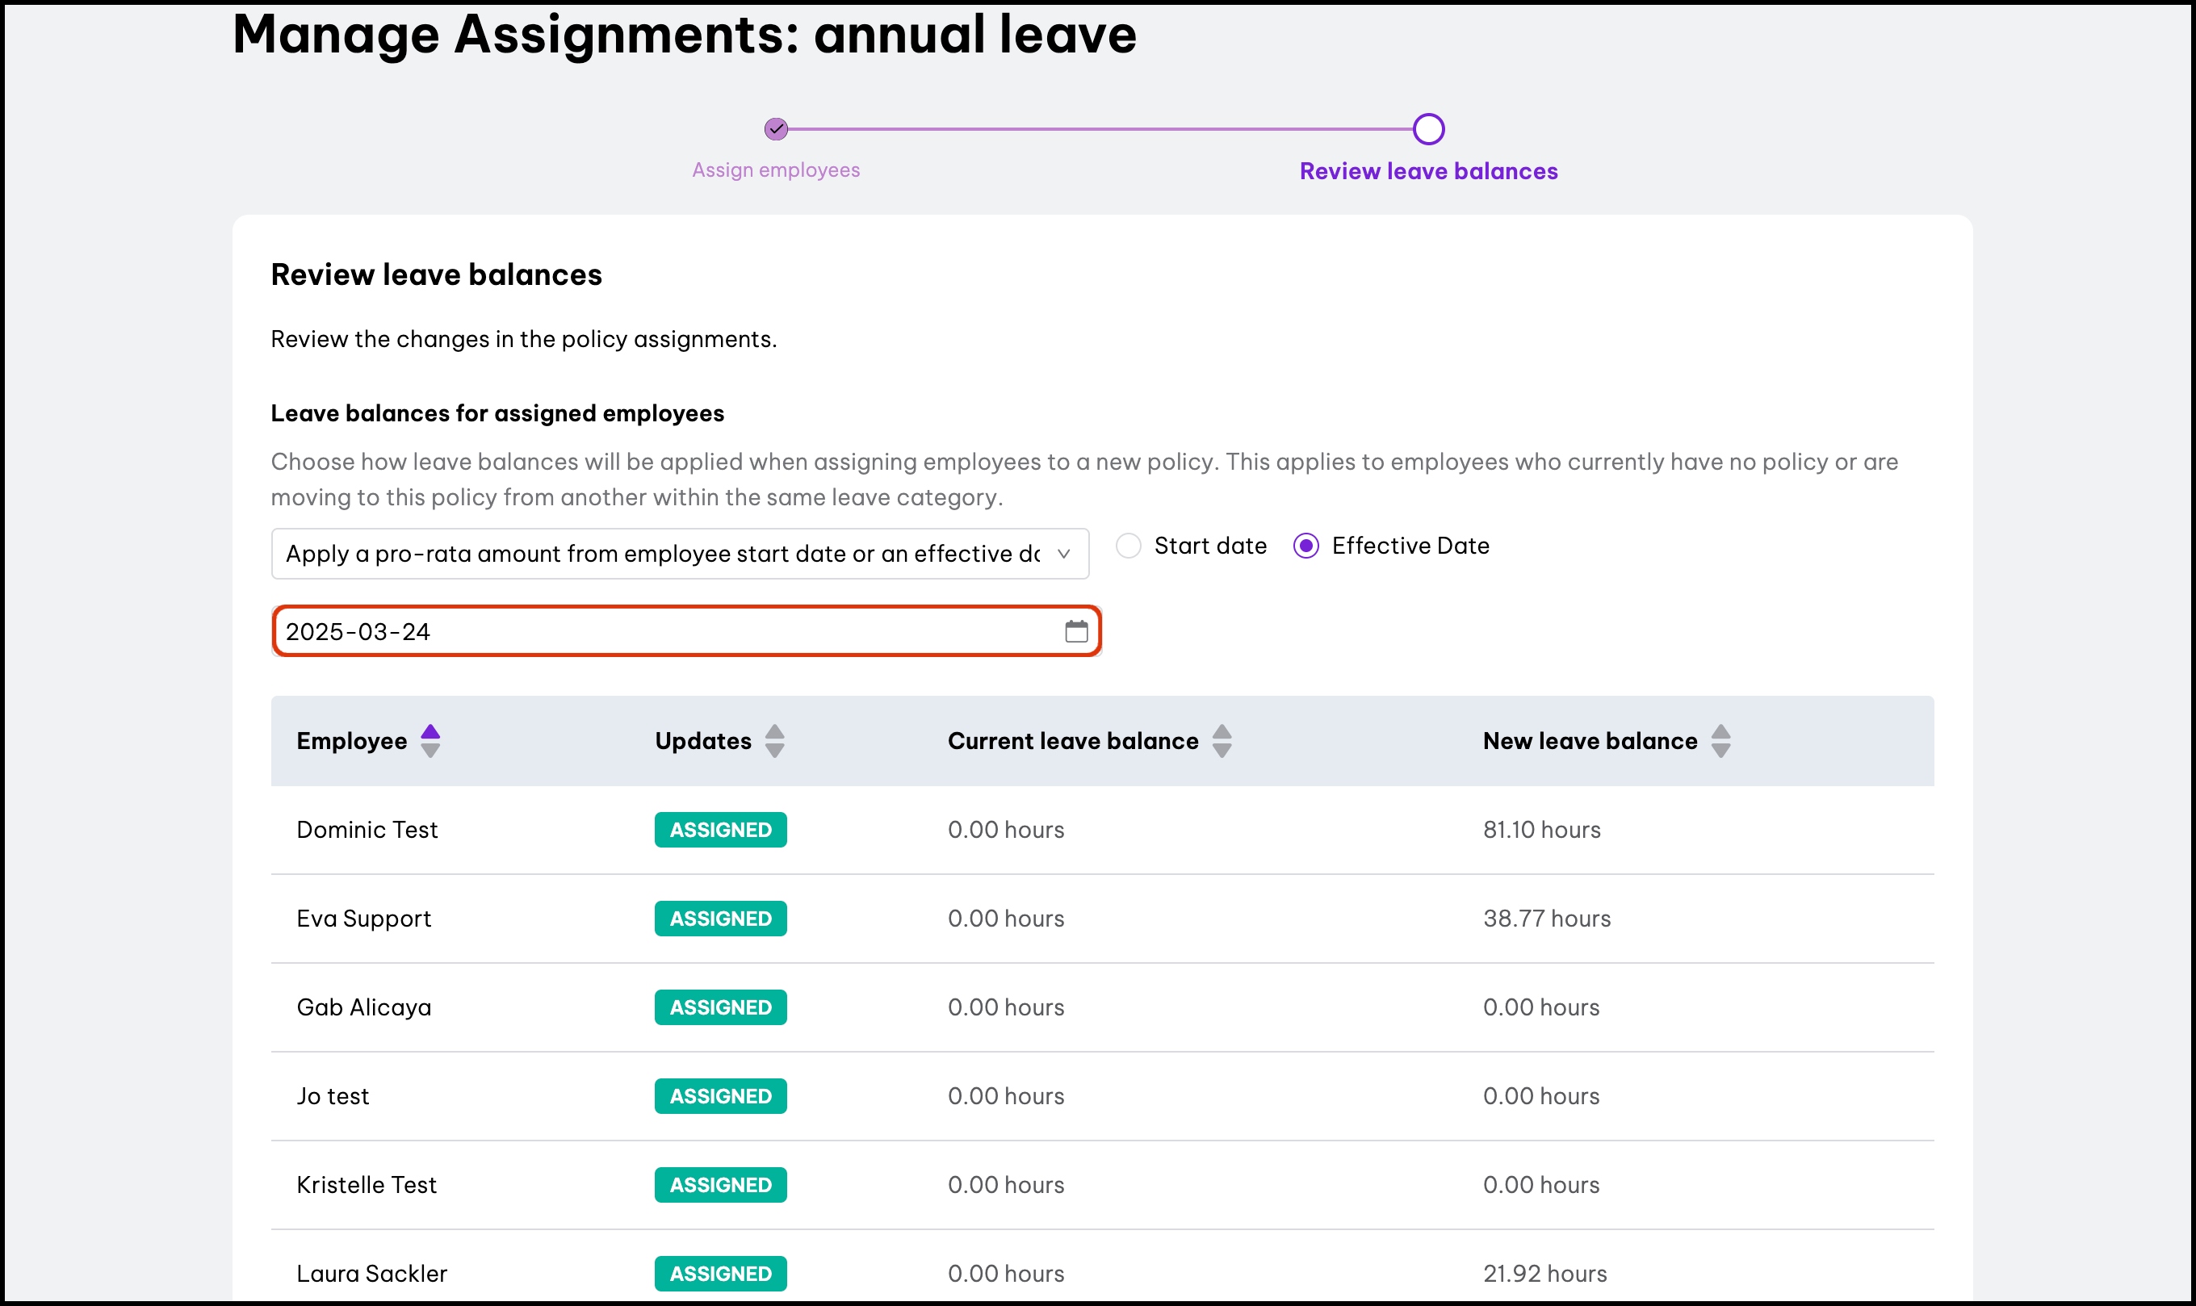Click the Laura Sackler employee name
This screenshot has height=1306, width=2196.
click(x=371, y=1274)
